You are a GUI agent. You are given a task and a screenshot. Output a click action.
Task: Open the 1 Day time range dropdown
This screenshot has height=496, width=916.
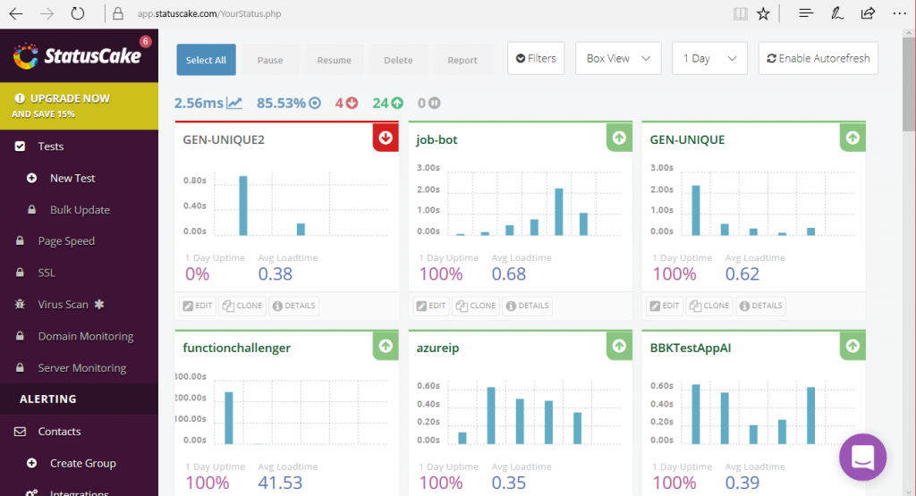pyautogui.click(x=709, y=58)
